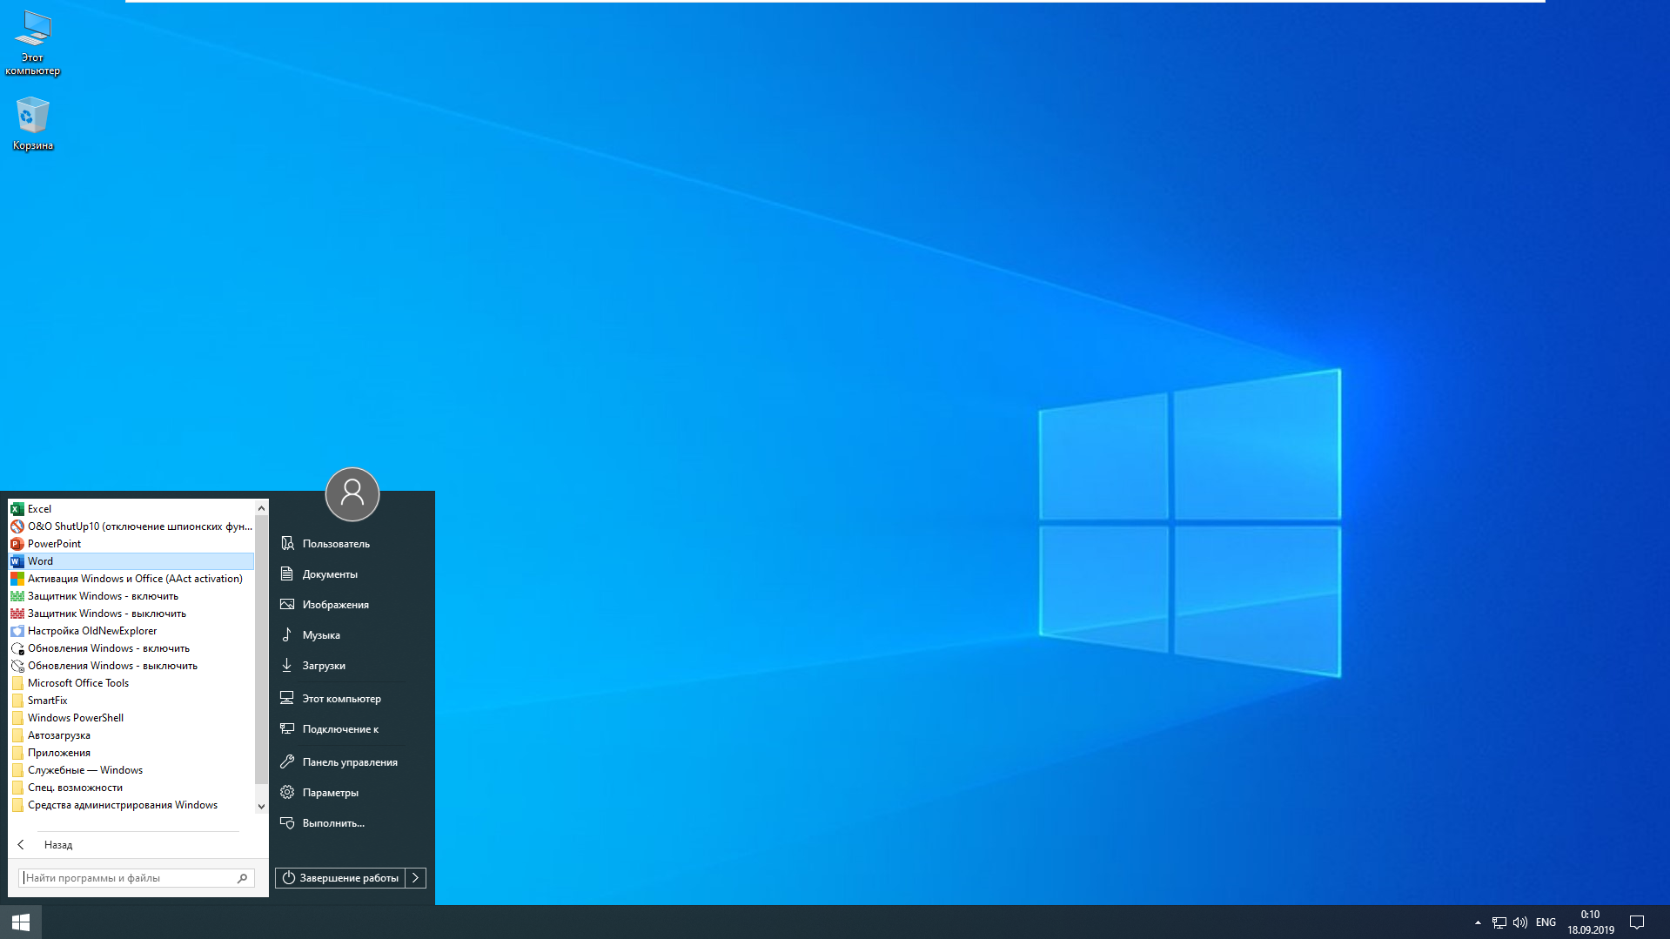Open Панель управления from Start menu
This screenshot has height=939, width=1670.
349,762
